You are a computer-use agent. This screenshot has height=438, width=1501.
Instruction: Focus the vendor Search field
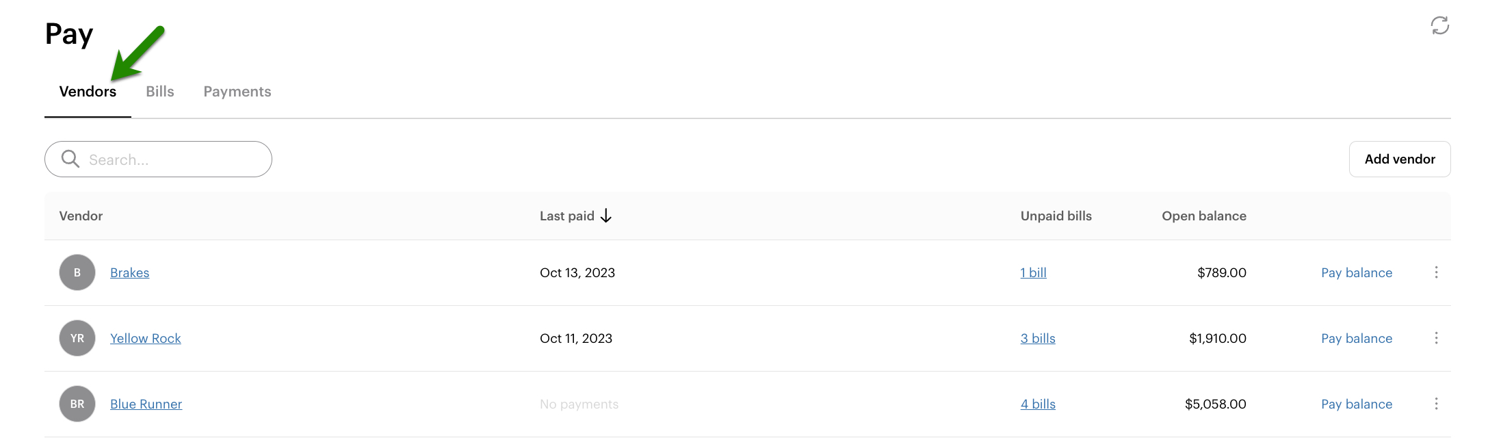(x=171, y=159)
